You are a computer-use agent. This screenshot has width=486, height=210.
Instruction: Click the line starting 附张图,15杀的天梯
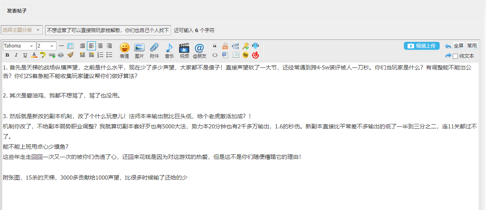tap(95, 178)
